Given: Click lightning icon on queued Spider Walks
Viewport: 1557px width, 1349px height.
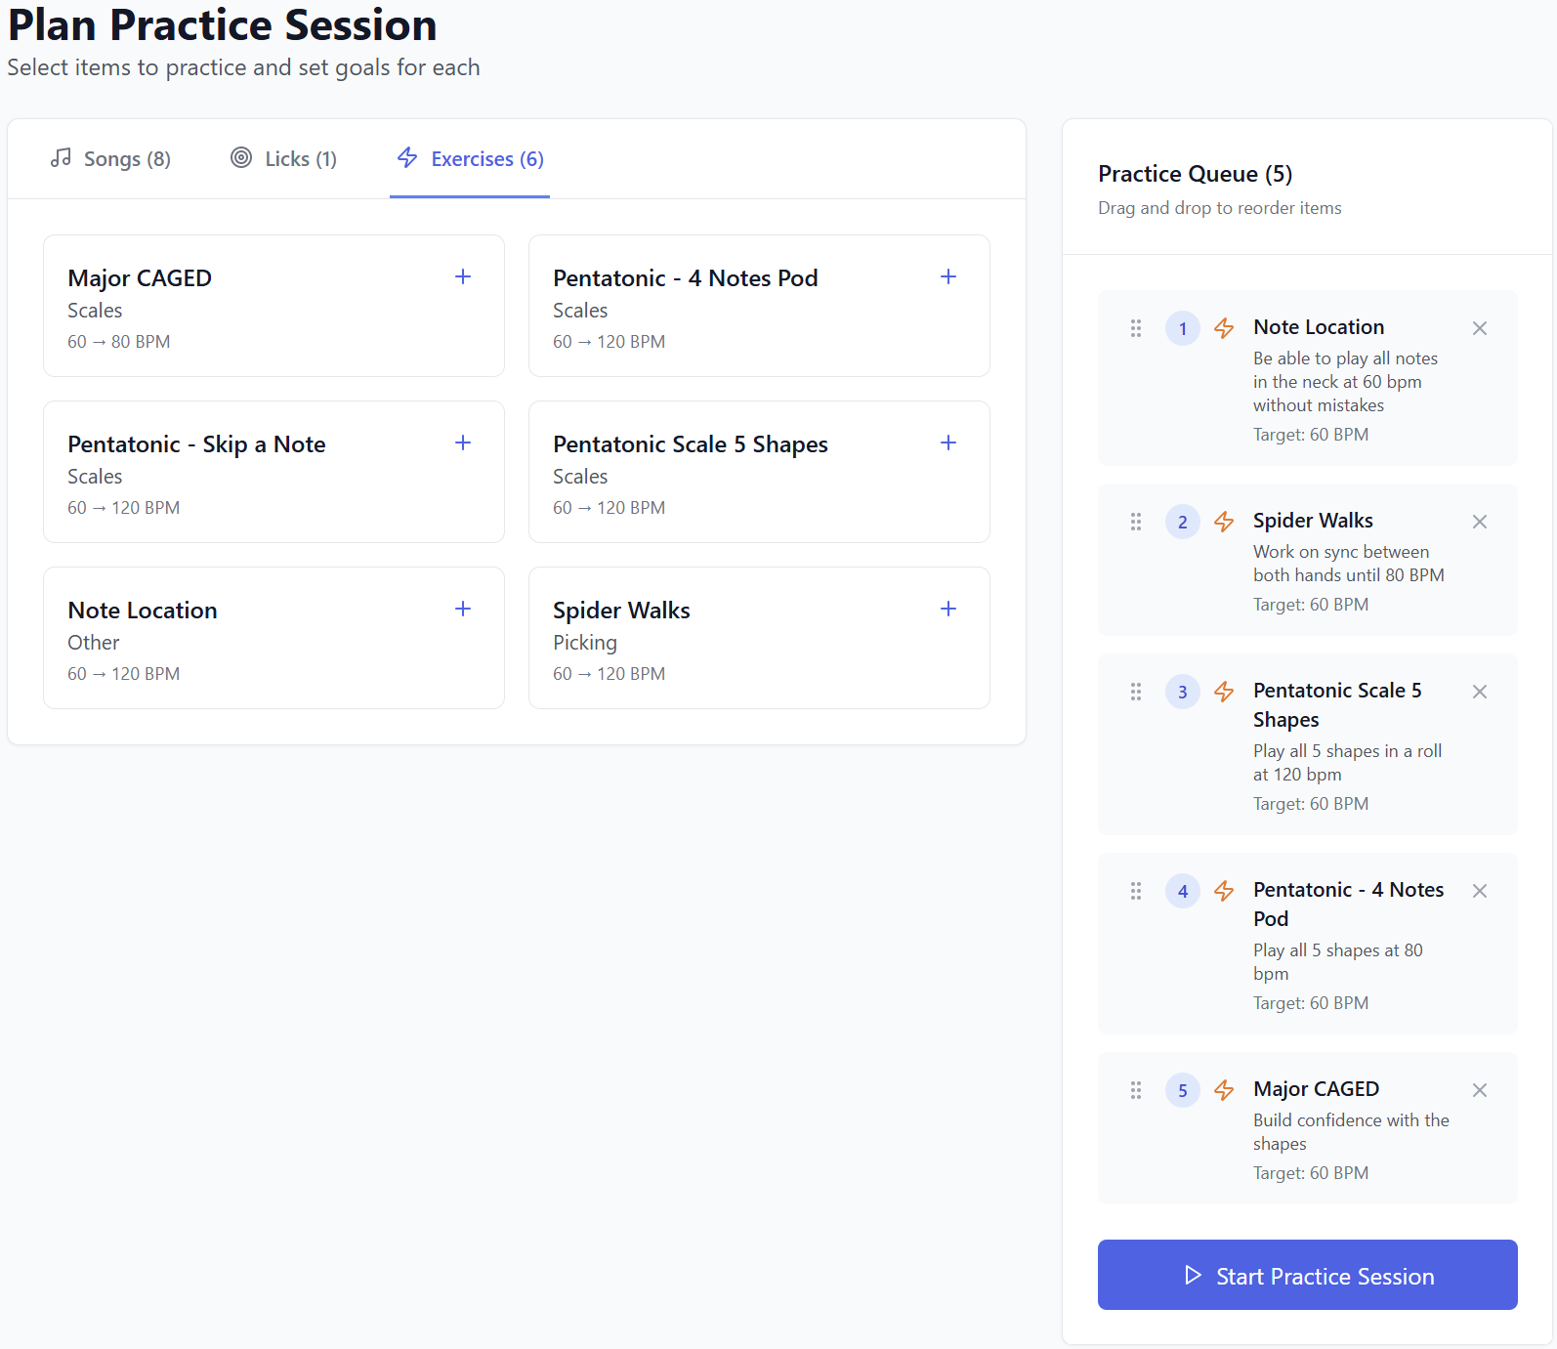Looking at the screenshot, I should pos(1224,522).
